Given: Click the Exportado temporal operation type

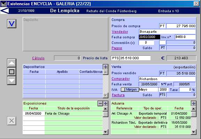Looking at the screenshot, I should pos(153,114).
